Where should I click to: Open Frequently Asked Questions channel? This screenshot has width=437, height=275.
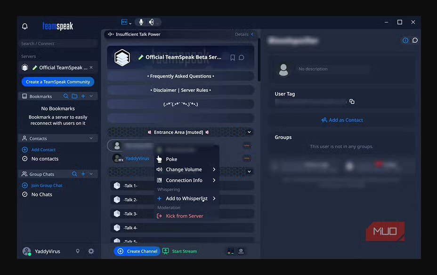click(x=181, y=76)
